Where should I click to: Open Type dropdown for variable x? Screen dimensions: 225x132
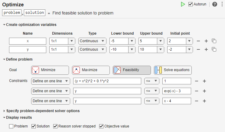click(x=92, y=41)
